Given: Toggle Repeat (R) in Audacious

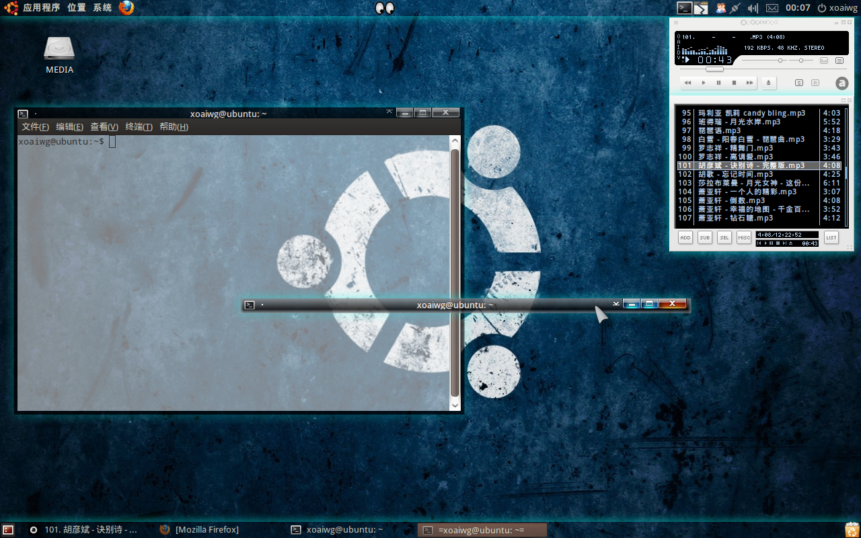Looking at the screenshot, I should [x=815, y=83].
